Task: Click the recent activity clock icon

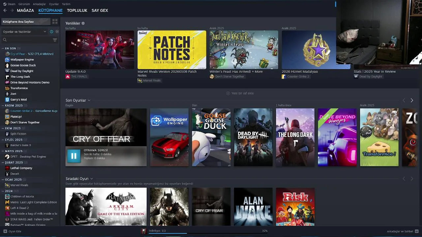Action: click(51, 32)
